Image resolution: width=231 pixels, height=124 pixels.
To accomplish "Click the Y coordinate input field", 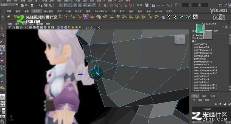I will pyautogui.click(x=195, y=6).
